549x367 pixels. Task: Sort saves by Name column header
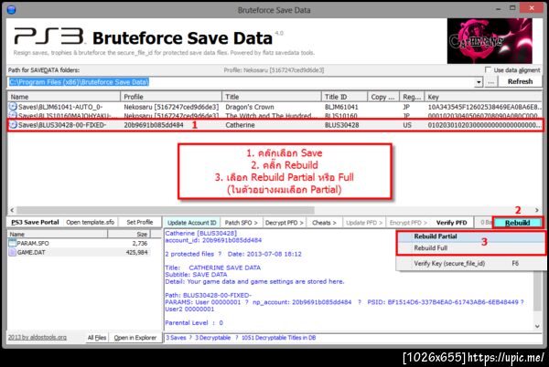click(x=64, y=97)
